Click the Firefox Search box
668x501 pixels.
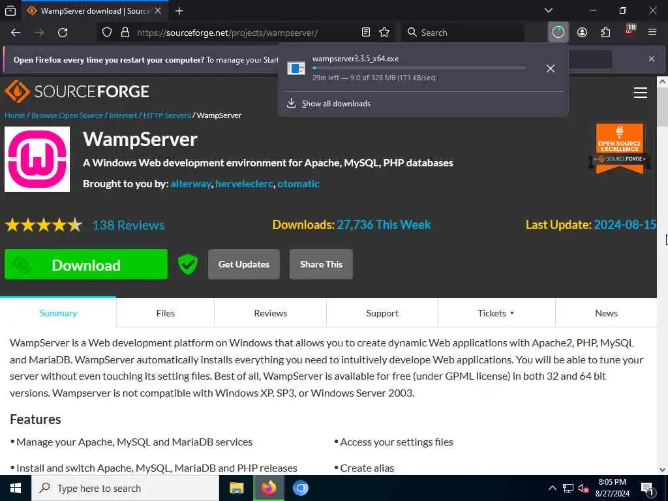pos(463,33)
